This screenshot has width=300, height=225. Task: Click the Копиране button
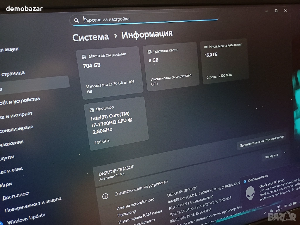[x=271, y=156]
